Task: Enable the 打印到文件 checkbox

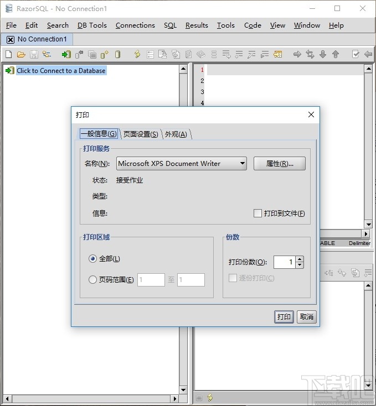Action: coord(257,214)
